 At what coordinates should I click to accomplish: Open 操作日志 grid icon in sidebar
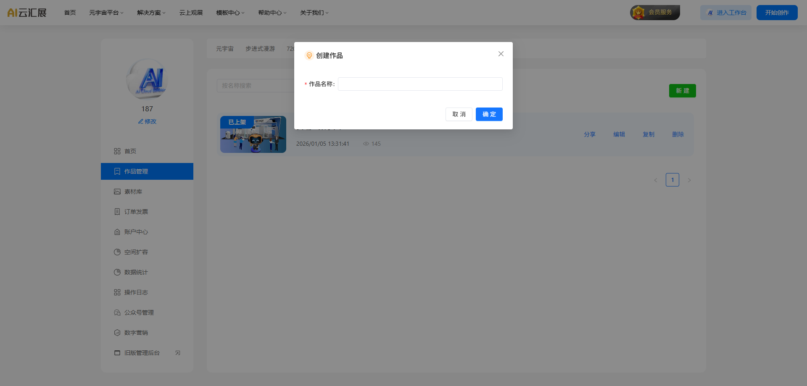pyautogui.click(x=117, y=292)
